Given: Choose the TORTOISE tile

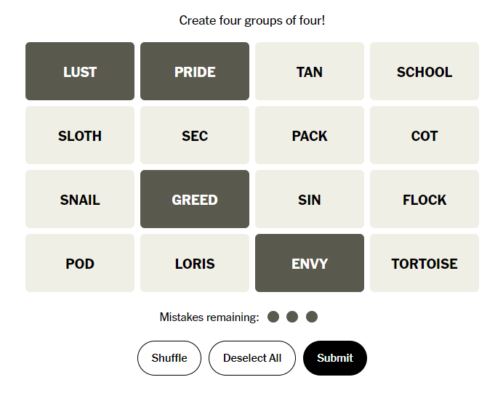Looking at the screenshot, I should tap(424, 263).
